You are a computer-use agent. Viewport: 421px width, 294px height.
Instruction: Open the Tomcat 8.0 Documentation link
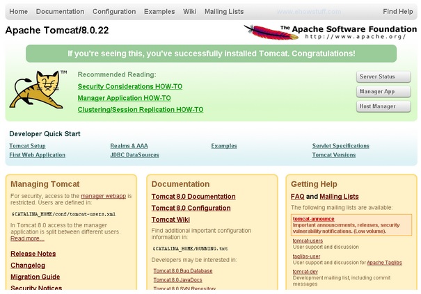(193, 197)
